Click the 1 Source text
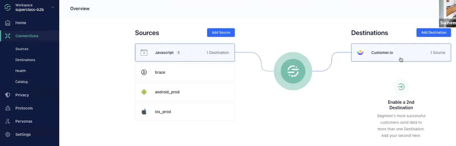 (x=438, y=53)
